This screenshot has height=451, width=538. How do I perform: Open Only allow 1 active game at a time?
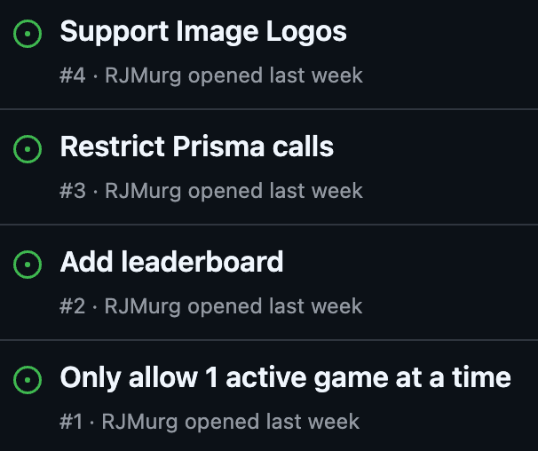point(285,377)
